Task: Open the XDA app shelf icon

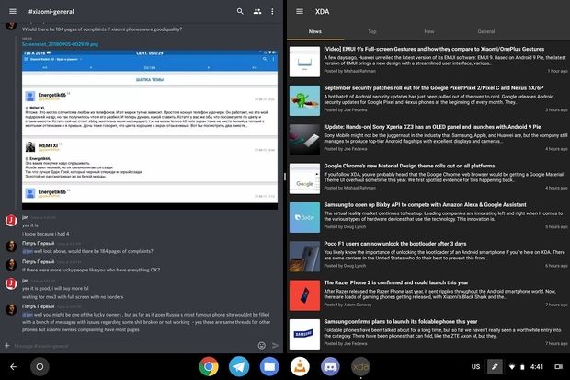Action: 360,366
